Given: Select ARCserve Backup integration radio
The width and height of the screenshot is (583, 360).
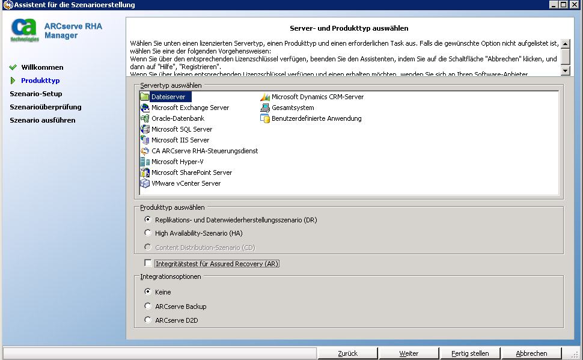Looking at the screenshot, I should coord(148,306).
